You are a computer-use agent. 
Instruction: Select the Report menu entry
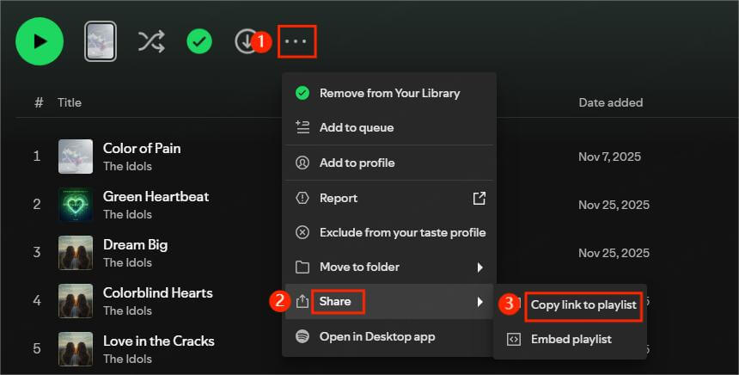tap(389, 198)
